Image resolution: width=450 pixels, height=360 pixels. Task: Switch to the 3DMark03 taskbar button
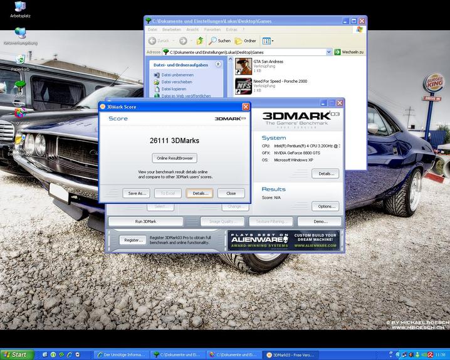click(x=291, y=354)
